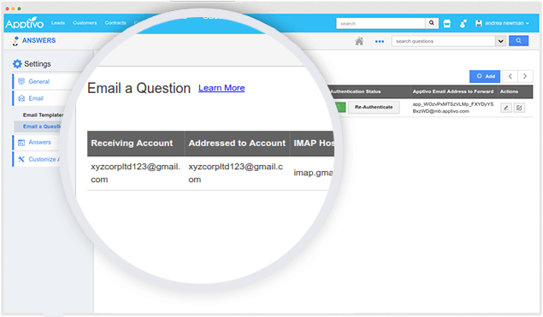543x317 pixels.
Task: Focus the search questions field
Action: click(444, 41)
